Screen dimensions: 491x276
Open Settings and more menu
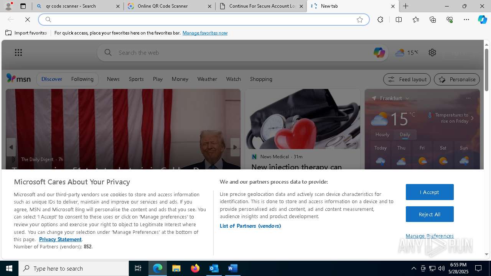tap(466, 20)
